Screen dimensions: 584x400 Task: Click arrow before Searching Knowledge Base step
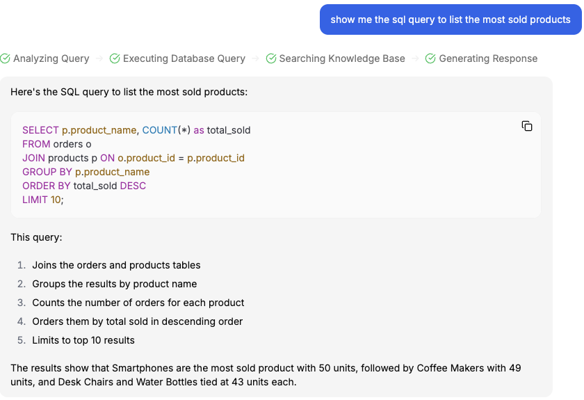pyautogui.click(x=256, y=58)
